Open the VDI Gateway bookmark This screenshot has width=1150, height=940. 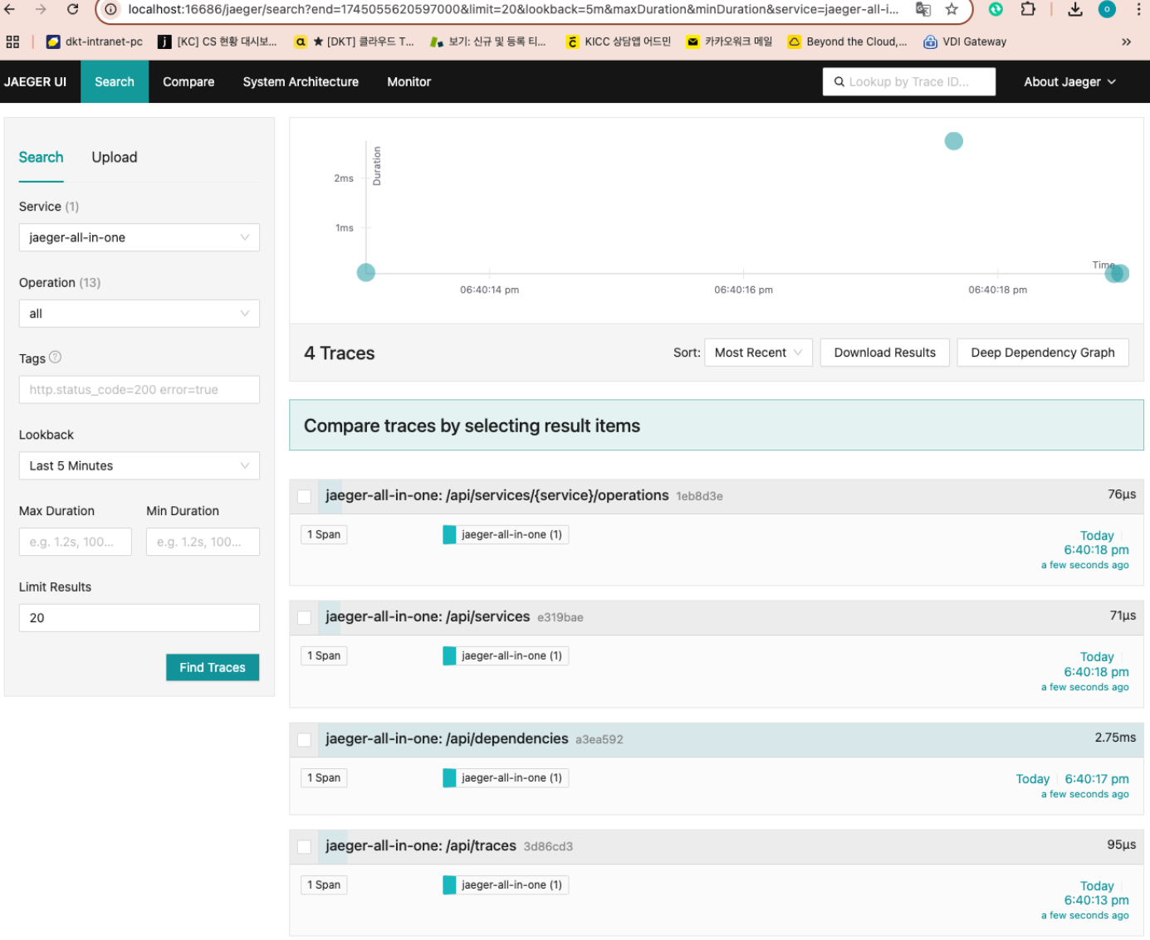pos(965,41)
